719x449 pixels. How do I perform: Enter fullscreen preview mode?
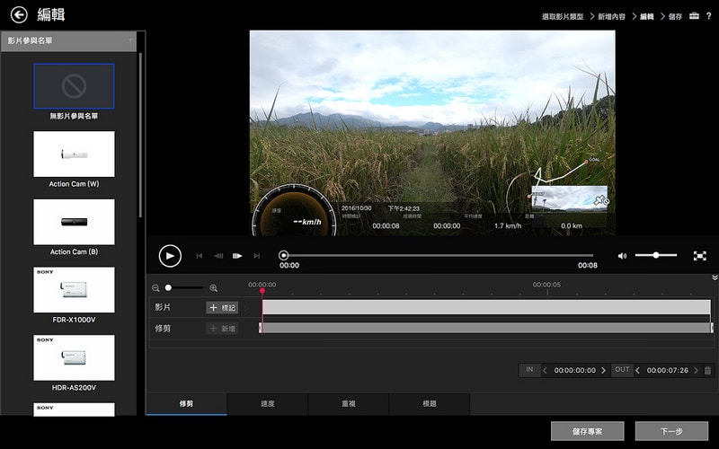(x=699, y=256)
